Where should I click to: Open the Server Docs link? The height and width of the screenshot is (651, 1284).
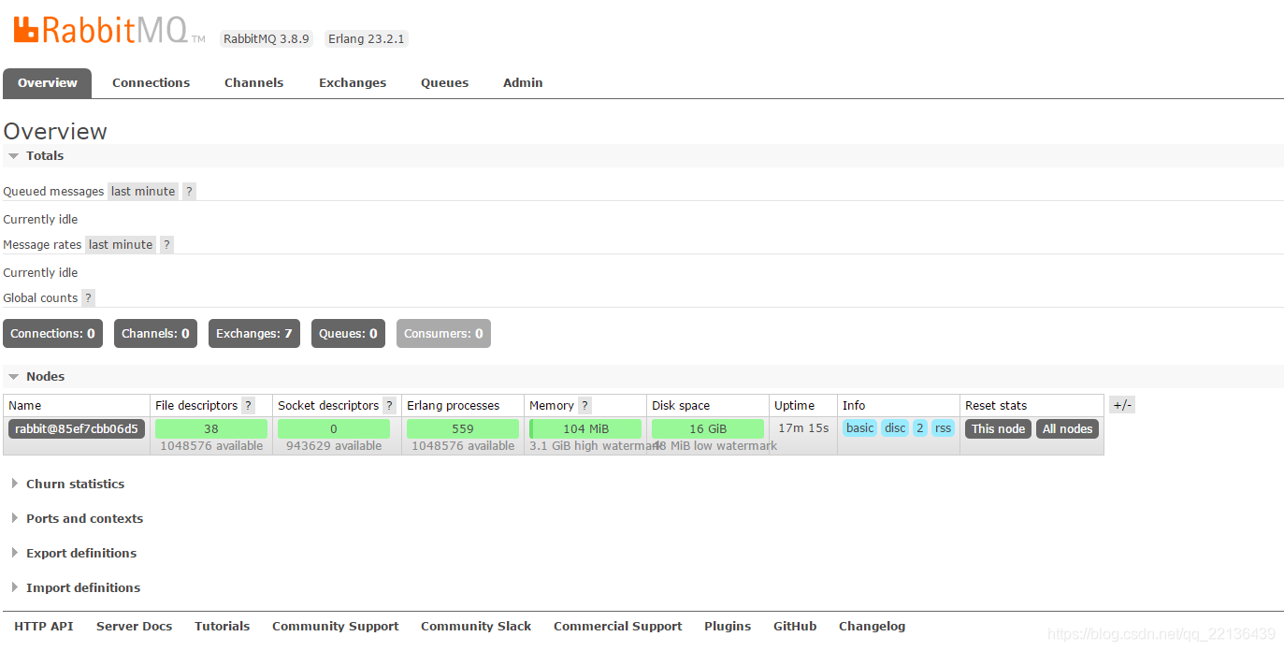(134, 626)
